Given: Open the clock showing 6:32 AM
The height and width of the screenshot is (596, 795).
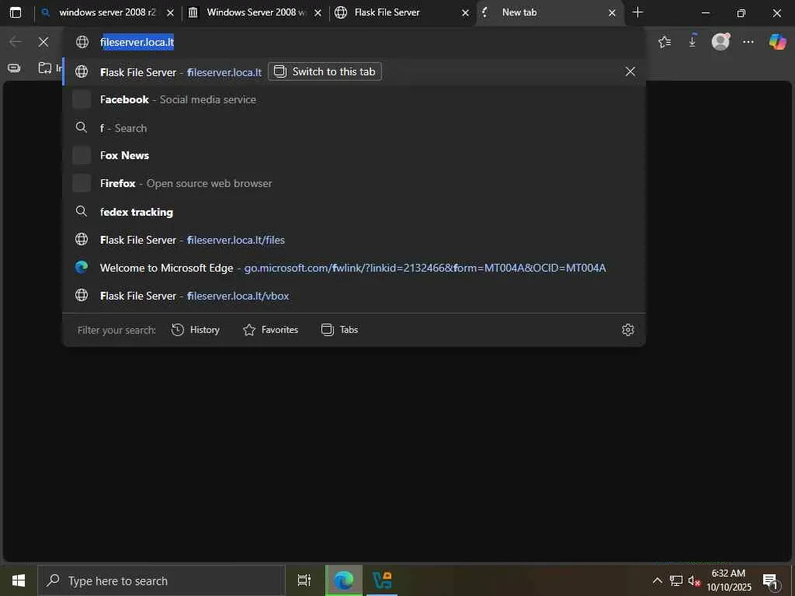Looking at the screenshot, I should (729, 580).
